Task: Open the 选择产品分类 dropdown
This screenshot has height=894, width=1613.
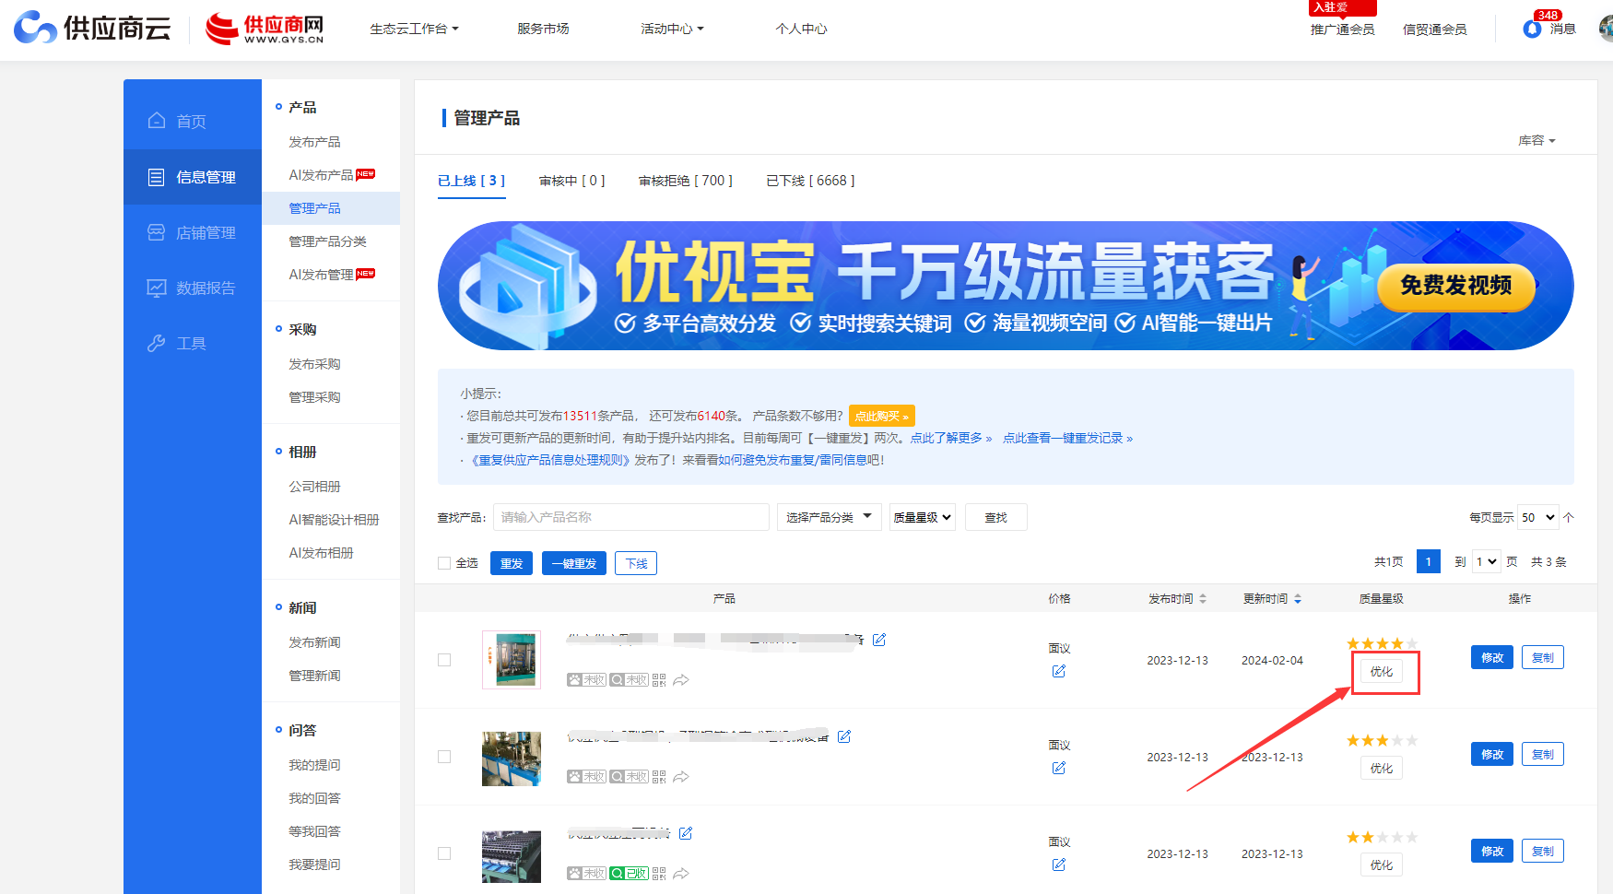Action: tap(830, 517)
